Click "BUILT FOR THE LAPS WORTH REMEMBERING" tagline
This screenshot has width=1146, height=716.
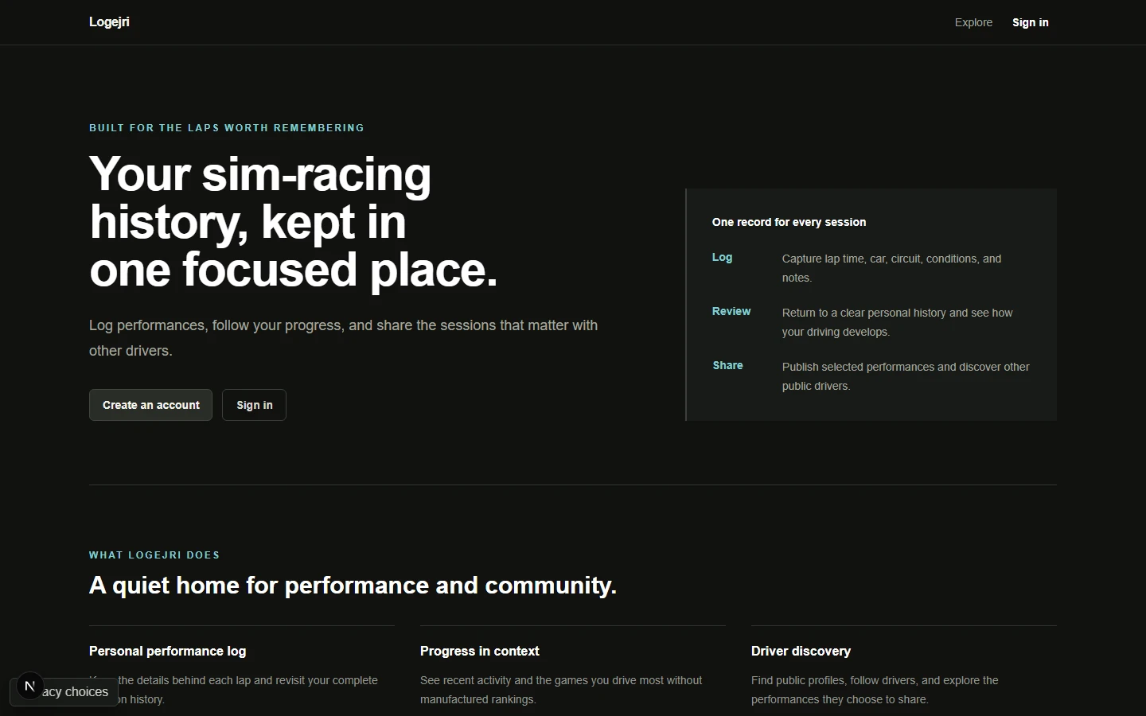pos(227,127)
